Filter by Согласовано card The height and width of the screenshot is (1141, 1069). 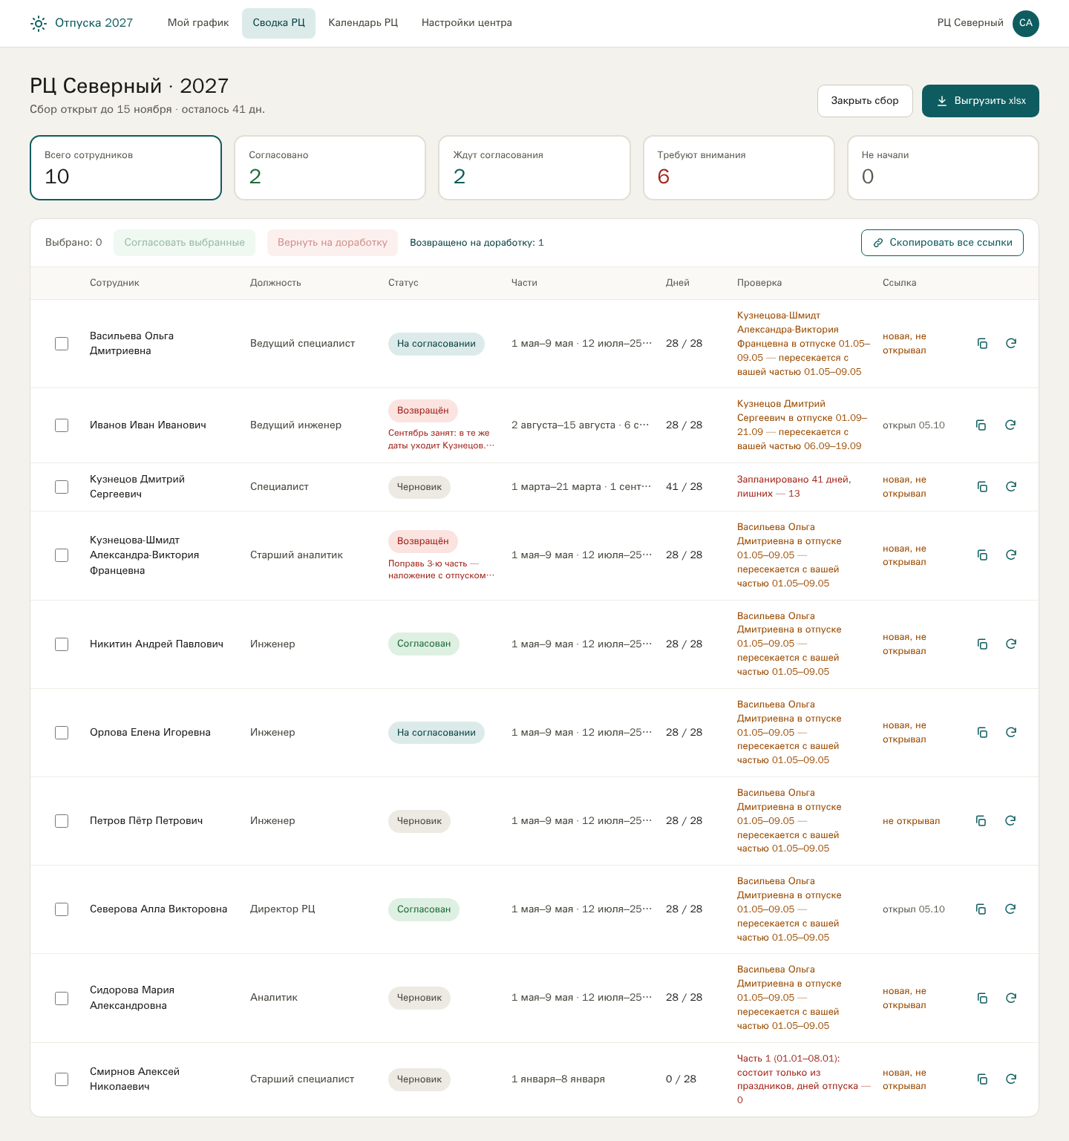coord(330,168)
